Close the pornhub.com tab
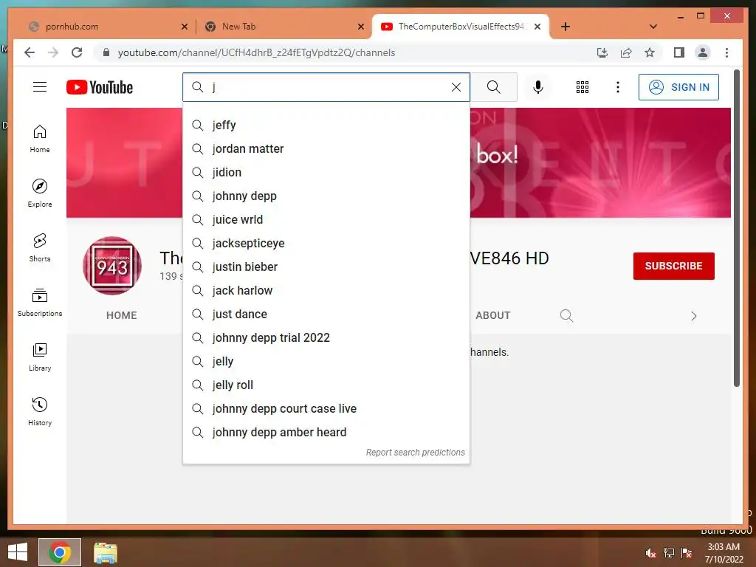The image size is (756, 567). tap(184, 27)
